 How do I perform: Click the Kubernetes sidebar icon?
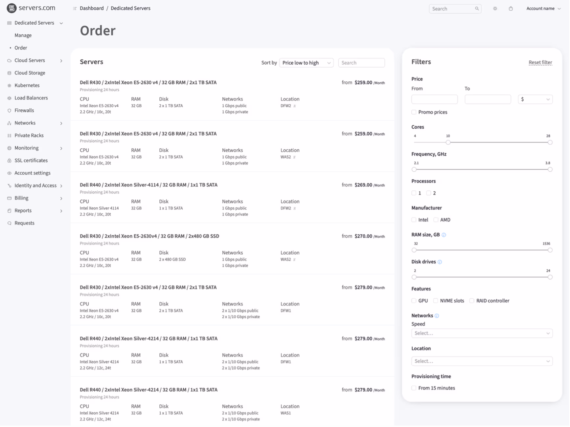(x=9, y=86)
